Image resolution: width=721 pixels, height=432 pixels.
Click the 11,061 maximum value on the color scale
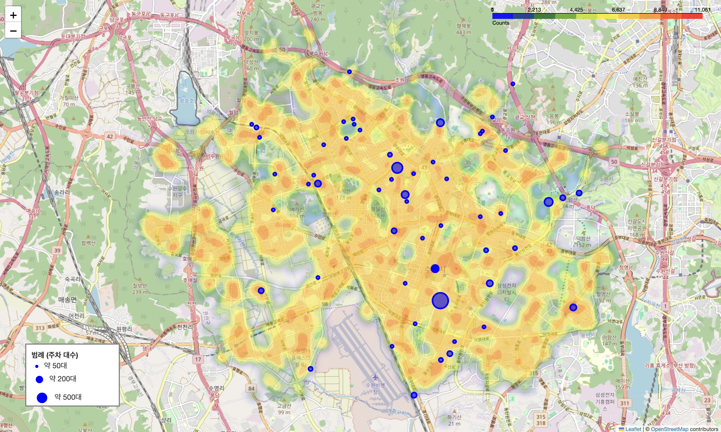click(702, 10)
